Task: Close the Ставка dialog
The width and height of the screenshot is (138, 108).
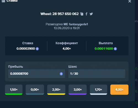Action: (130, 1)
